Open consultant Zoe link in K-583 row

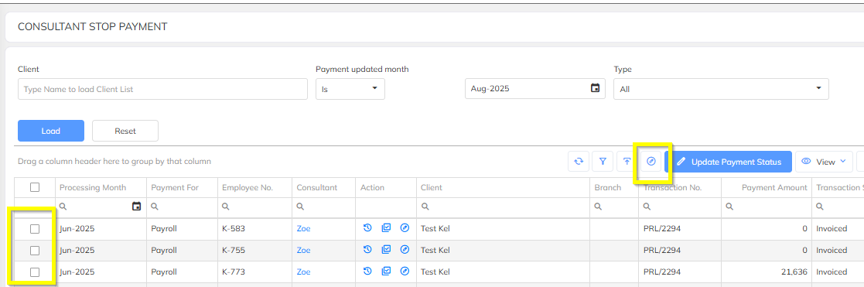(x=304, y=229)
